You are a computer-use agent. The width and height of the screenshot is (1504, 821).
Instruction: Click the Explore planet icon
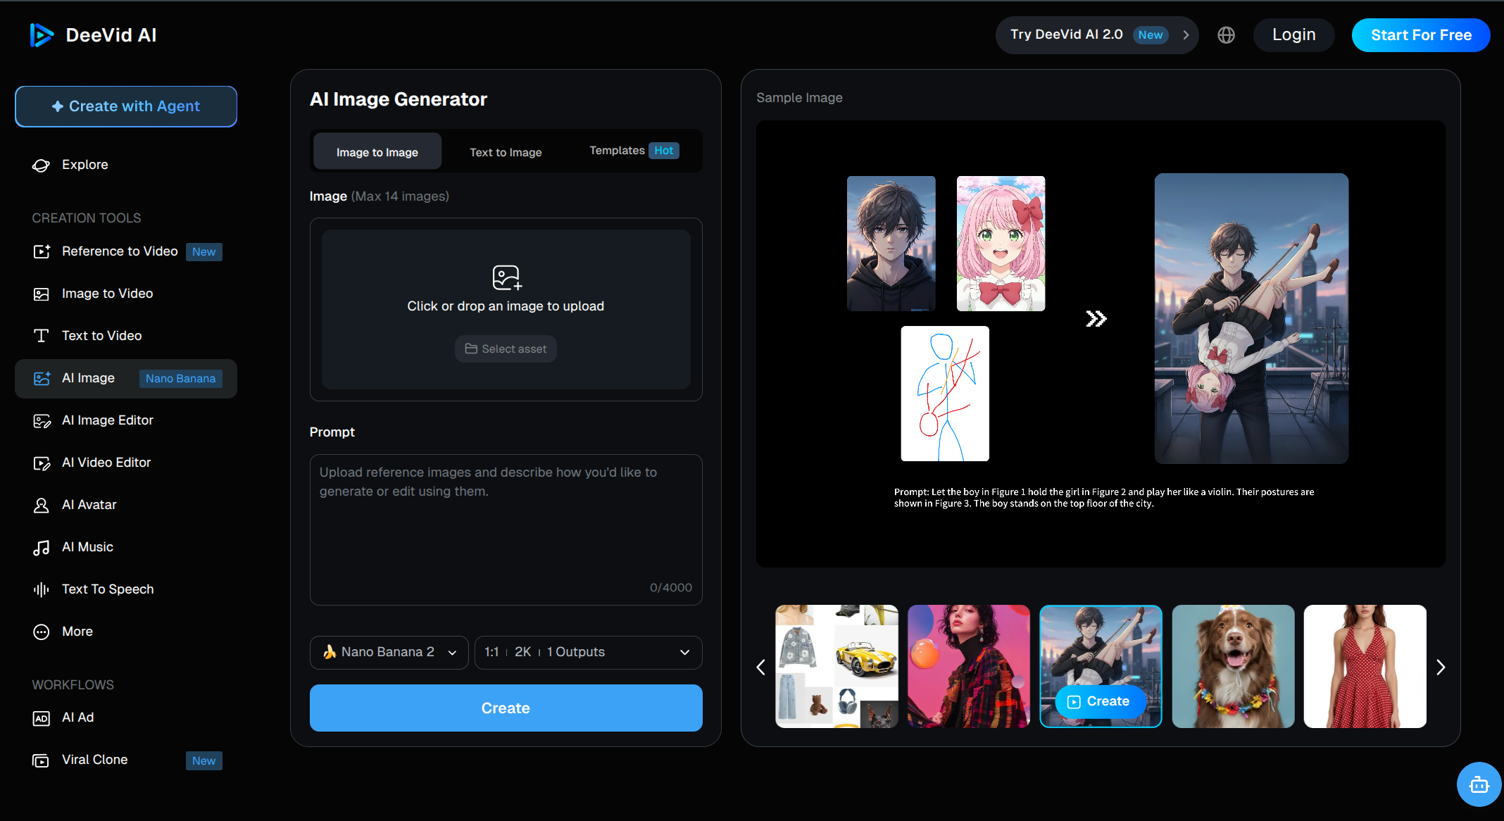pyautogui.click(x=42, y=165)
